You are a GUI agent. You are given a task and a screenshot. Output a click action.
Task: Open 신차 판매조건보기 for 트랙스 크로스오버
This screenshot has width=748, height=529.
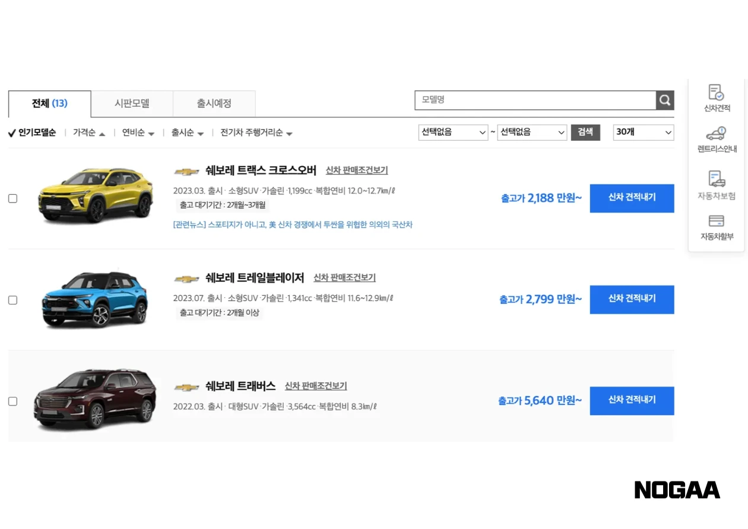click(x=357, y=170)
